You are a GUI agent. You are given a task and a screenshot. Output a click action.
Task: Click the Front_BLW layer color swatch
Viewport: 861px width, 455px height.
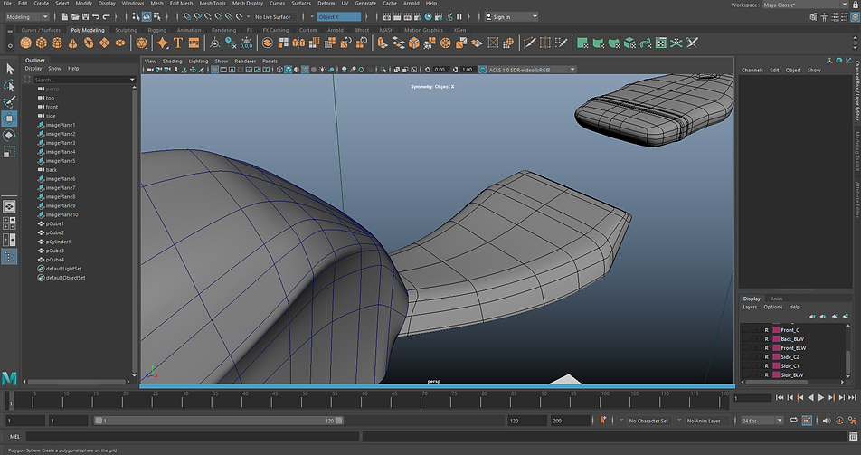point(776,348)
